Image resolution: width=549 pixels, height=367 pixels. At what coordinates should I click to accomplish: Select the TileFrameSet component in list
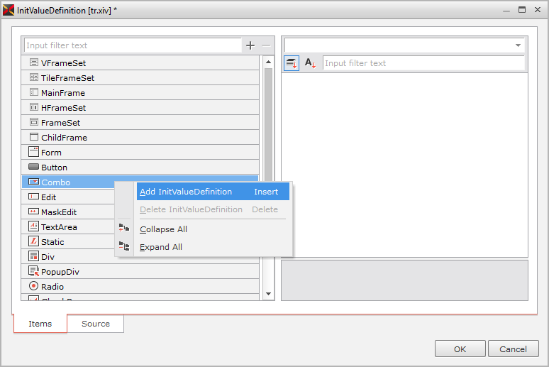tap(67, 78)
